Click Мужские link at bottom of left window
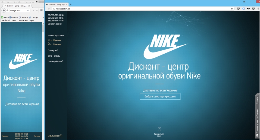 (5, 136)
